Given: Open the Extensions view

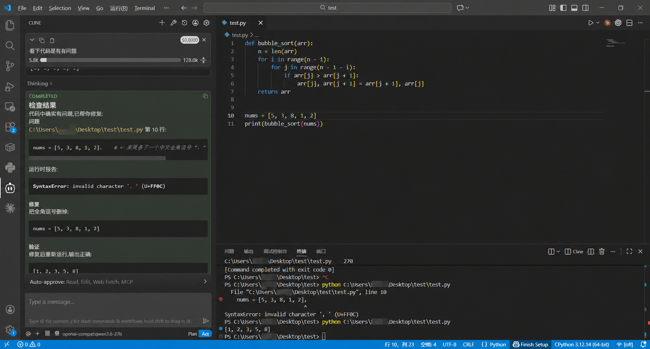Looking at the screenshot, I should (10, 127).
